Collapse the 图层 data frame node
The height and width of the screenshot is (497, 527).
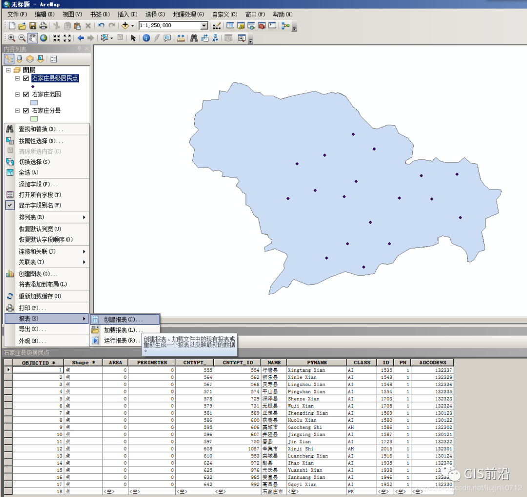tap(8, 70)
